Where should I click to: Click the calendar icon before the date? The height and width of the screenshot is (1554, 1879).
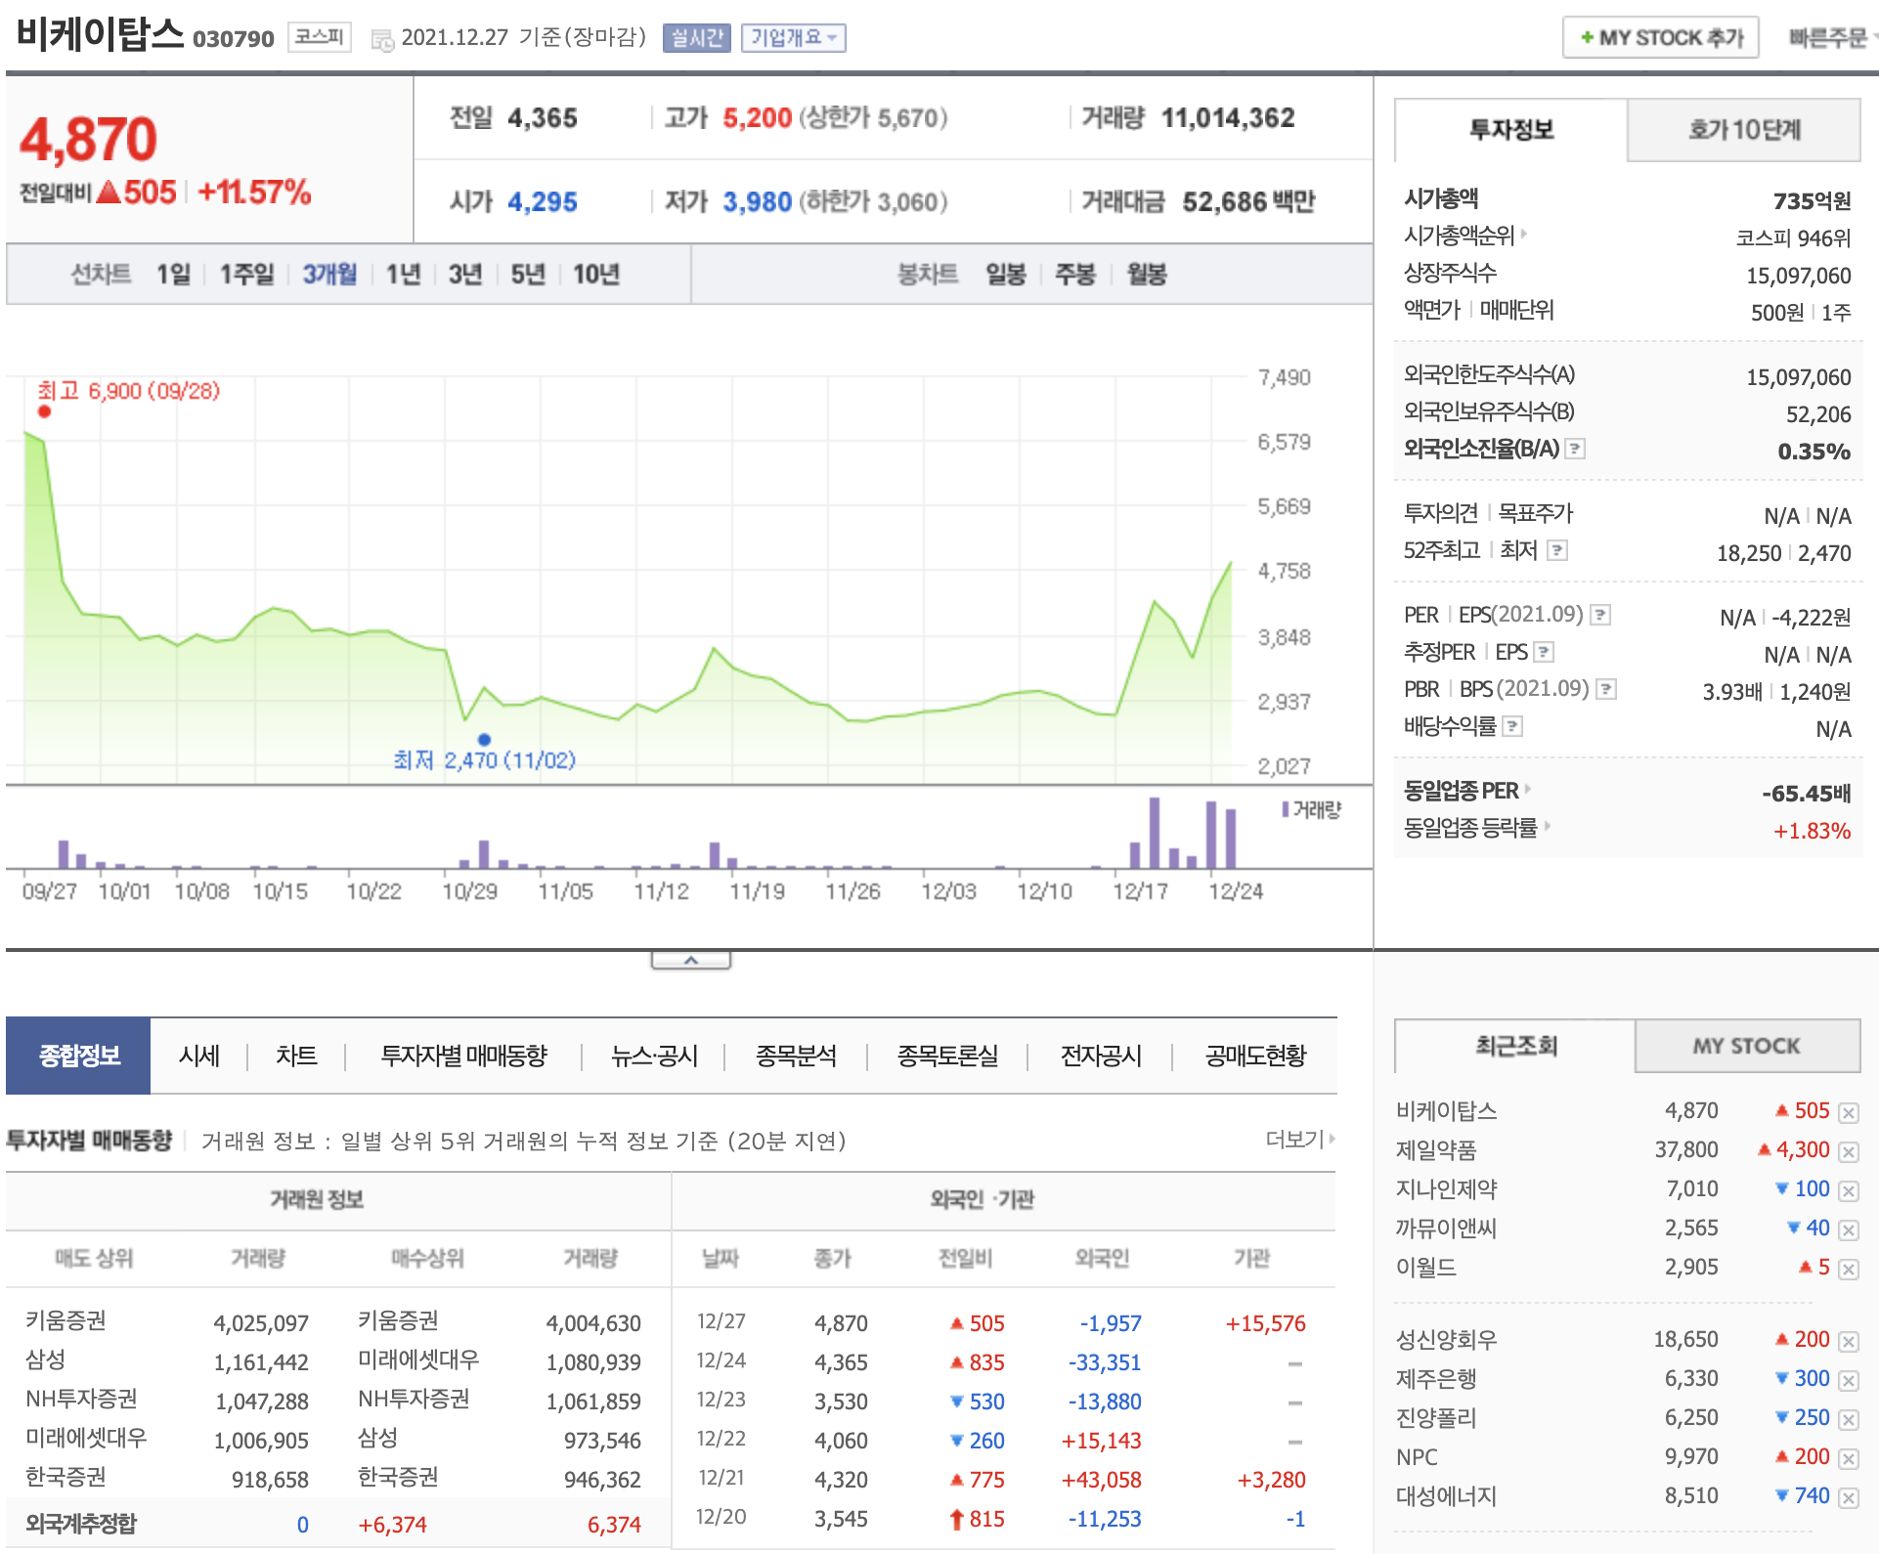coord(382,39)
